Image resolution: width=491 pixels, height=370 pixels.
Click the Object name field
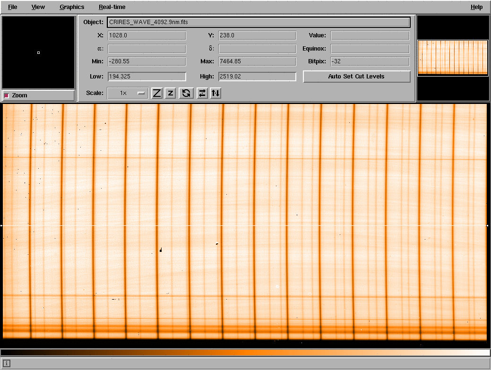[x=258, y=22]
